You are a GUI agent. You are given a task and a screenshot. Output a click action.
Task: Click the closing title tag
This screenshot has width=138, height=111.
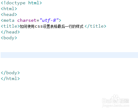point(95,26)
